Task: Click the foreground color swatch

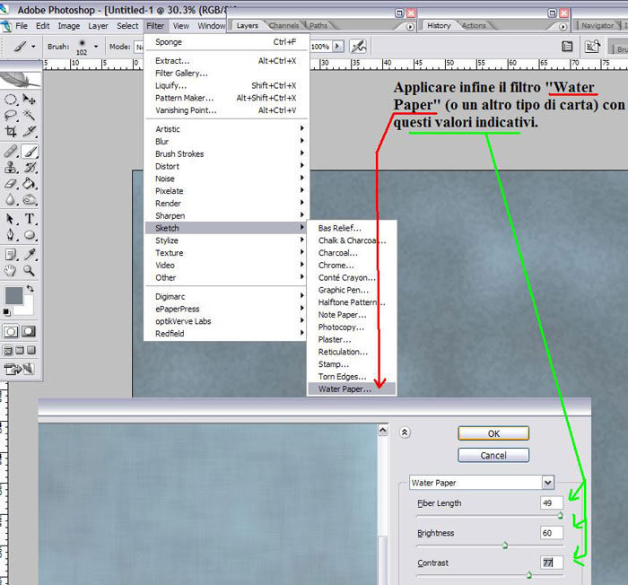Action: coord(13,296)
